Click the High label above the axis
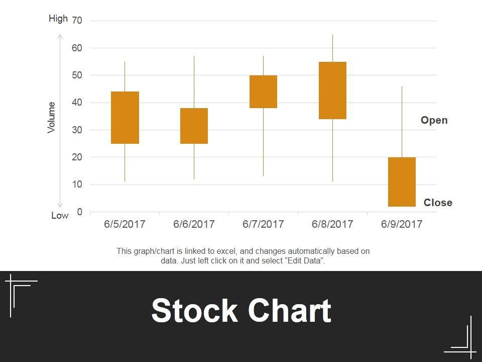The width and height of the screenshot is (482, 362). pyautogui.click(x=58, y=19)
